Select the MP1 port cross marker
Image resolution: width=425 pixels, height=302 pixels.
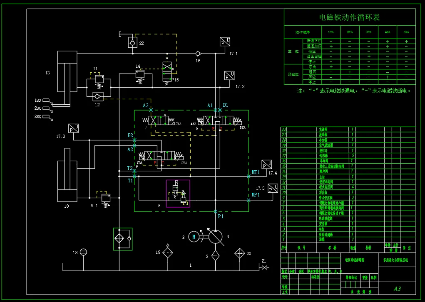pos(249,200)
